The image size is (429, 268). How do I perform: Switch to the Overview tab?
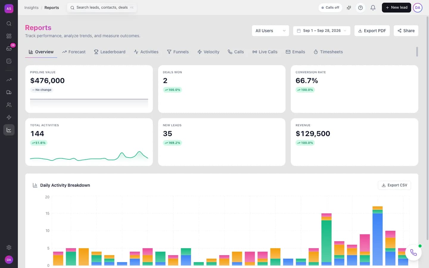click(41, 52)
